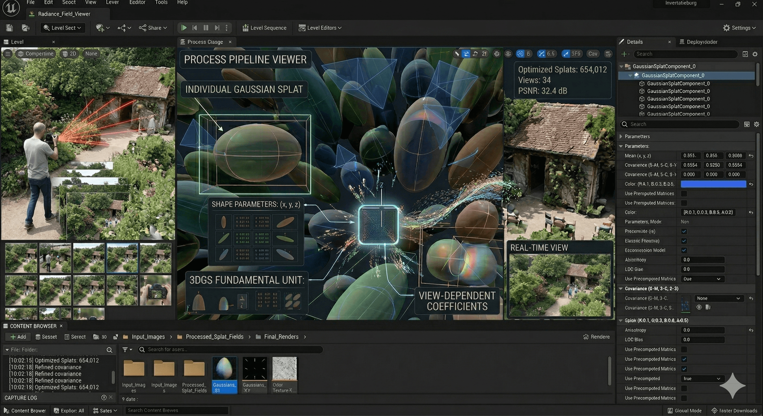The height and width of the screenshot is (416, 763).
Task: Click the hamburger menu icon in Level viewport
Action: coord(8,54)
